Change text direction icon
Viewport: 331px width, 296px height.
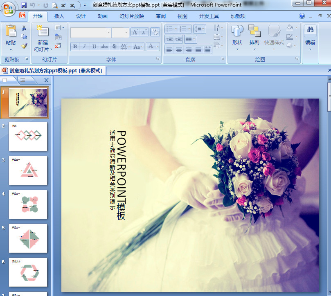[x=218, y=28]
